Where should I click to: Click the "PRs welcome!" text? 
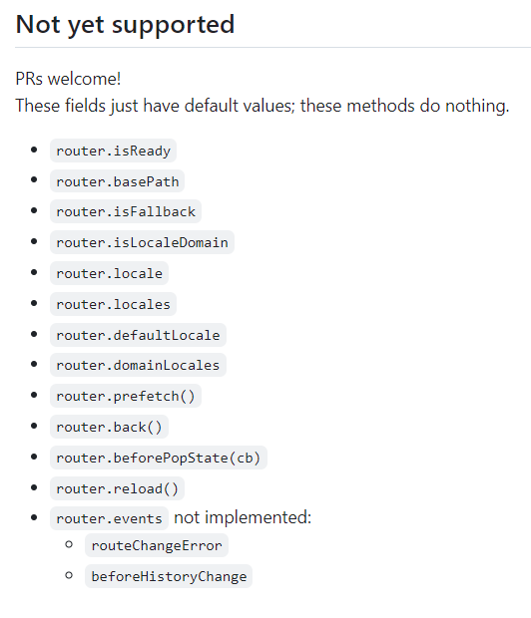(x=68, y=79)
